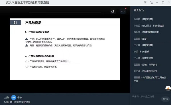Click the slide's 01 section number badge
This screenshot has width=171, height=105.
[x=15, y=23]
